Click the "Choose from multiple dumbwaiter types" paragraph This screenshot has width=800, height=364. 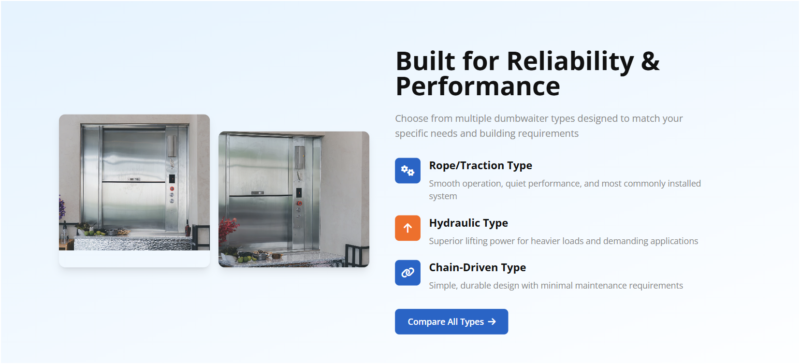coord(538,126)
